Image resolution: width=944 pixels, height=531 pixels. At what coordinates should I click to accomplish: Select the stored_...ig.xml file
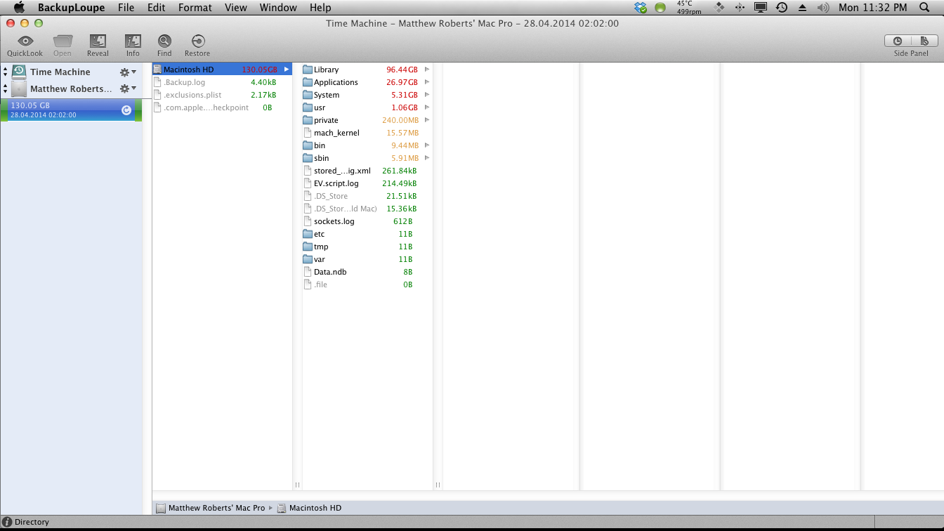(367, 171)
